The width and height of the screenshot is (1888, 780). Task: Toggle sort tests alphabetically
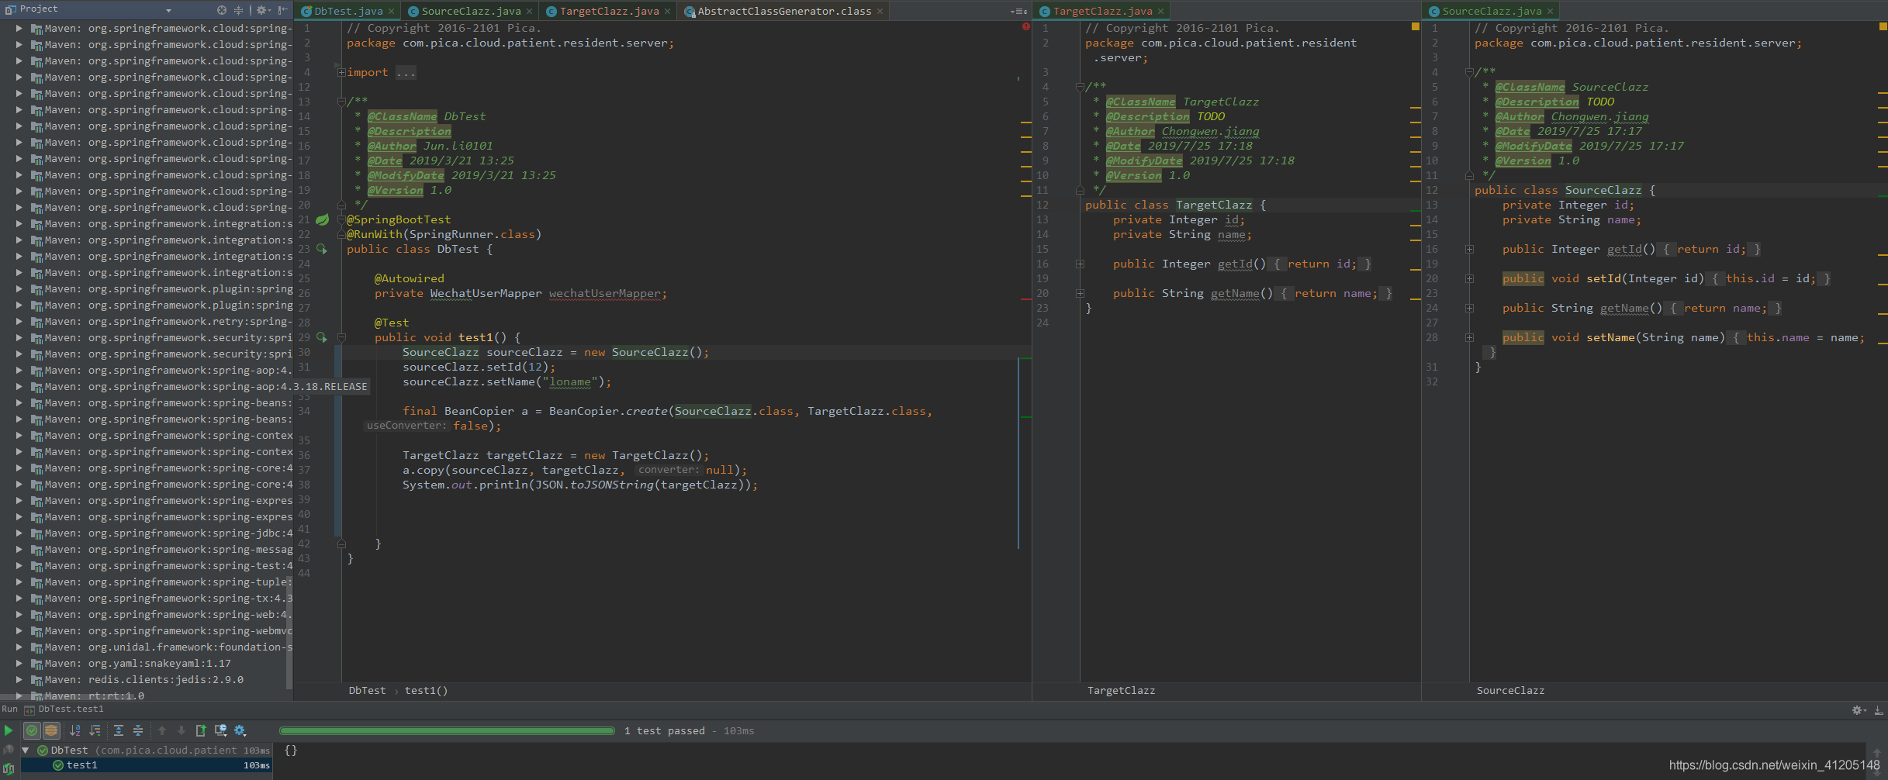[x=75, y=730]
